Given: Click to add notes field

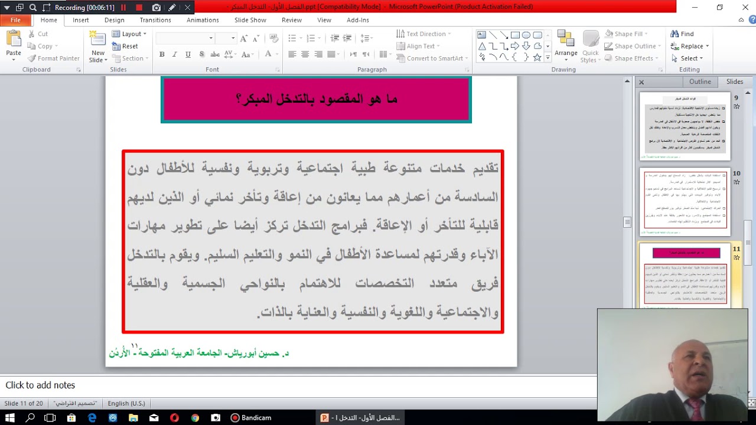Looking at the screenshot, I should [298, 385].
